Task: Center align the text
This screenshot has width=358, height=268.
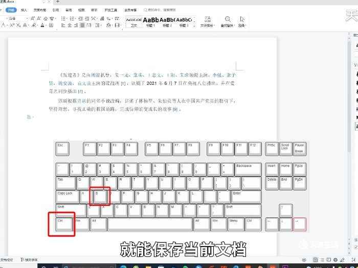Action: (x=70, y=26)
